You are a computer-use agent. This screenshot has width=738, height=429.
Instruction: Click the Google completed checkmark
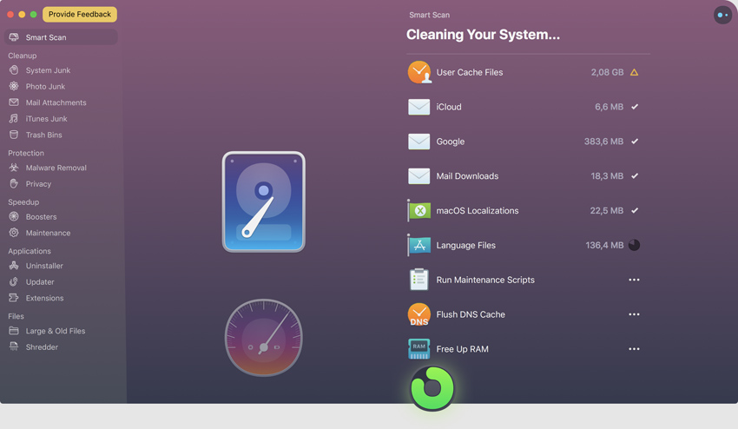click(635, 142)
